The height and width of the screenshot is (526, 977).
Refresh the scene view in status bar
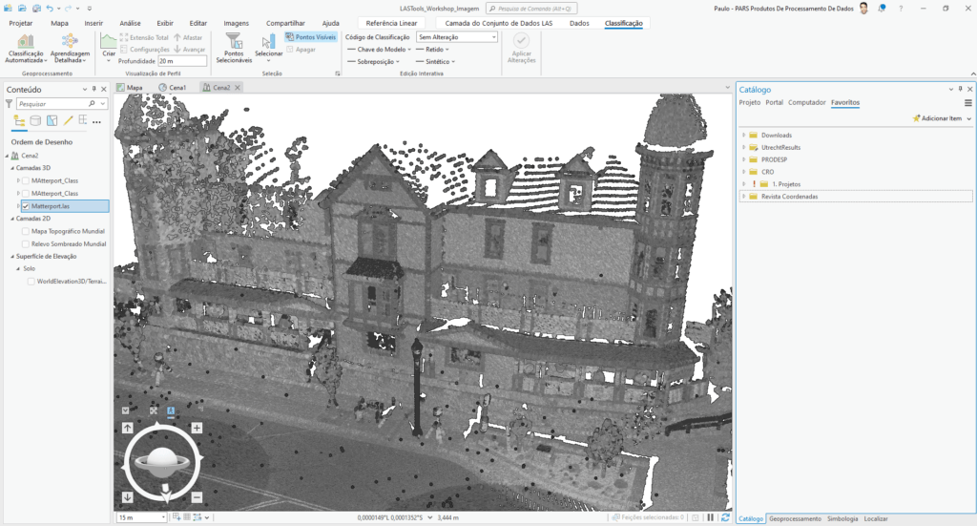(725, 517)
